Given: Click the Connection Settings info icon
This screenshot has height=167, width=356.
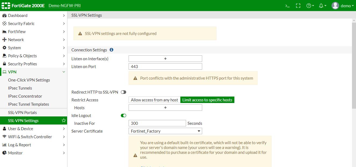Looking at the screenshot, I should [111, 50].
